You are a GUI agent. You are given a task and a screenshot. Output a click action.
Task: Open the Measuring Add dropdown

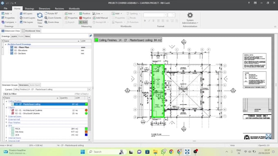74,13
